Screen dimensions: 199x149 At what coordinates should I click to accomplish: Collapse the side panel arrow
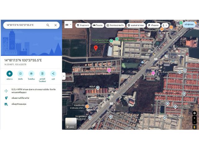(x=64, y=76)
